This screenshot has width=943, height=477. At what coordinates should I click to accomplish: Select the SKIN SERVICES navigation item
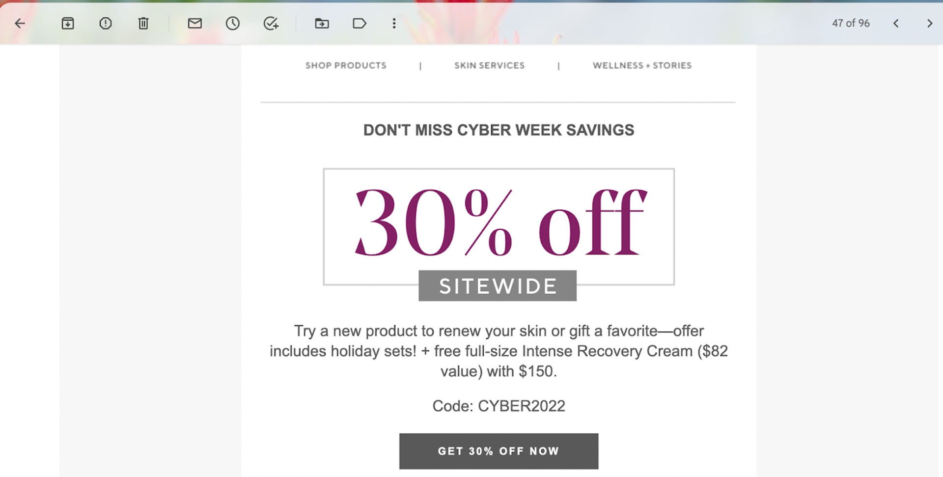pyautogui.click(x=489, y=65)
